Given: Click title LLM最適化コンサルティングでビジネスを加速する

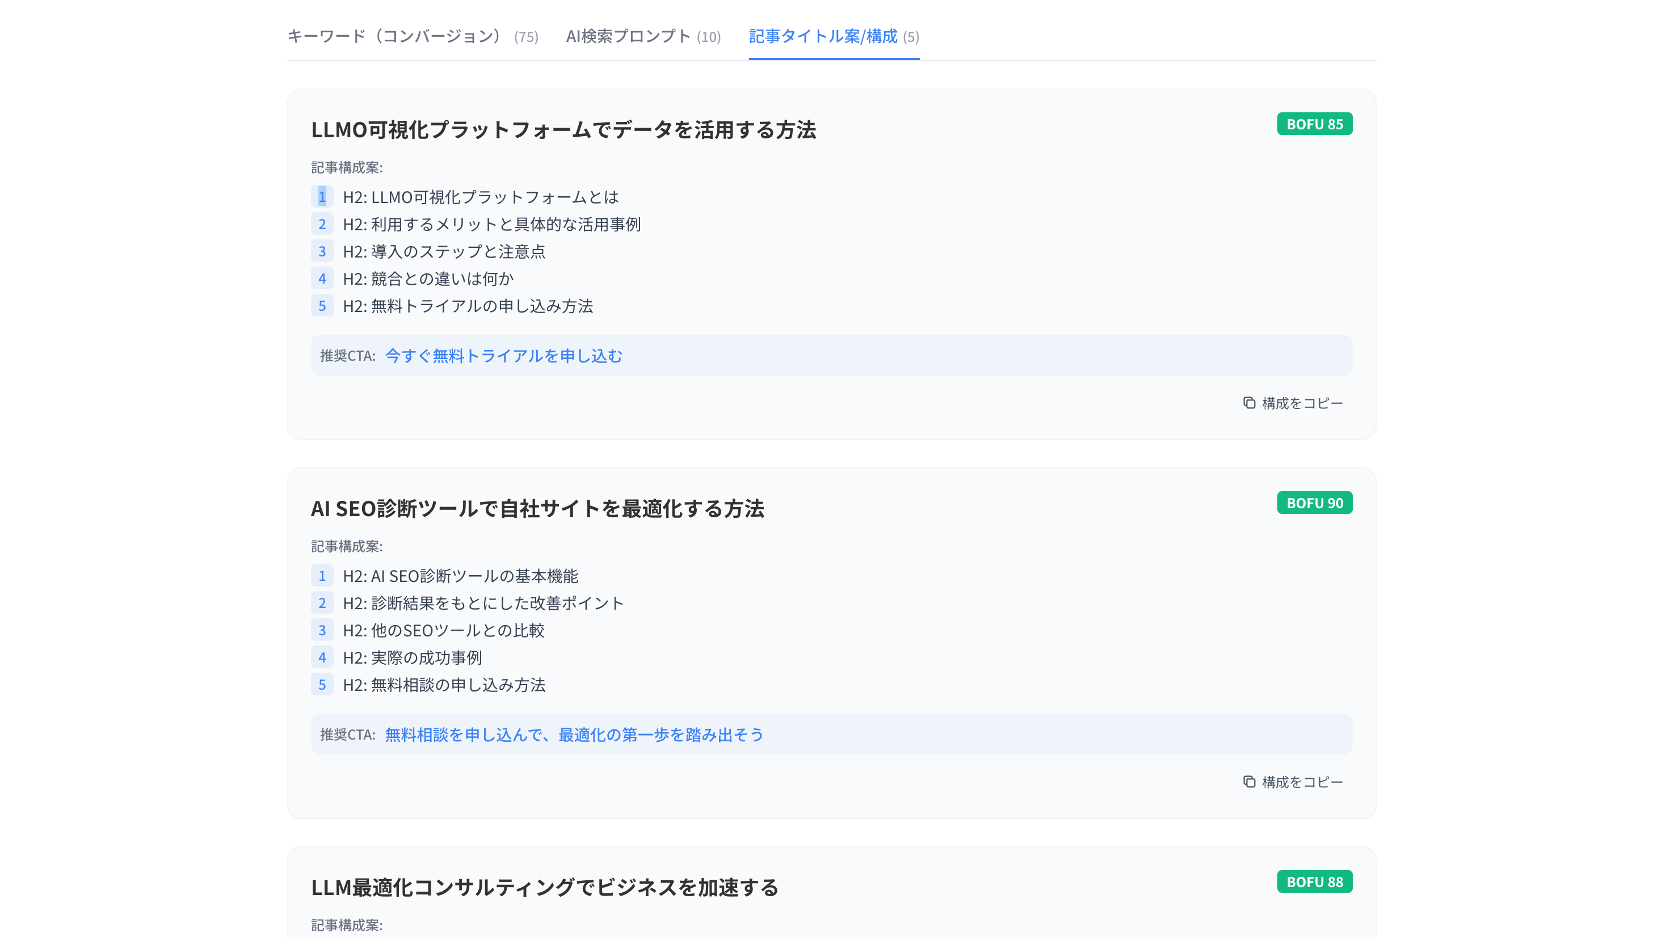Looking at the screenshot, I should pyautogui.click(x=545, y=888).
